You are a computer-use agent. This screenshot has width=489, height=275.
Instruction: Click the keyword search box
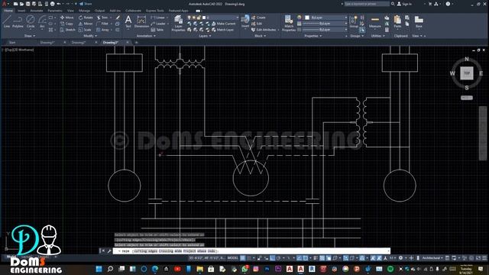click(x=367, y=4)
